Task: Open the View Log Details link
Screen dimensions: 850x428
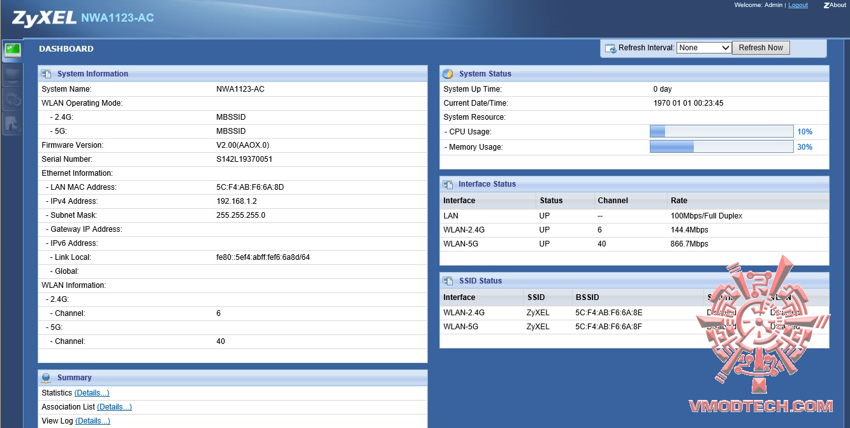Action: tap(92, 421)
